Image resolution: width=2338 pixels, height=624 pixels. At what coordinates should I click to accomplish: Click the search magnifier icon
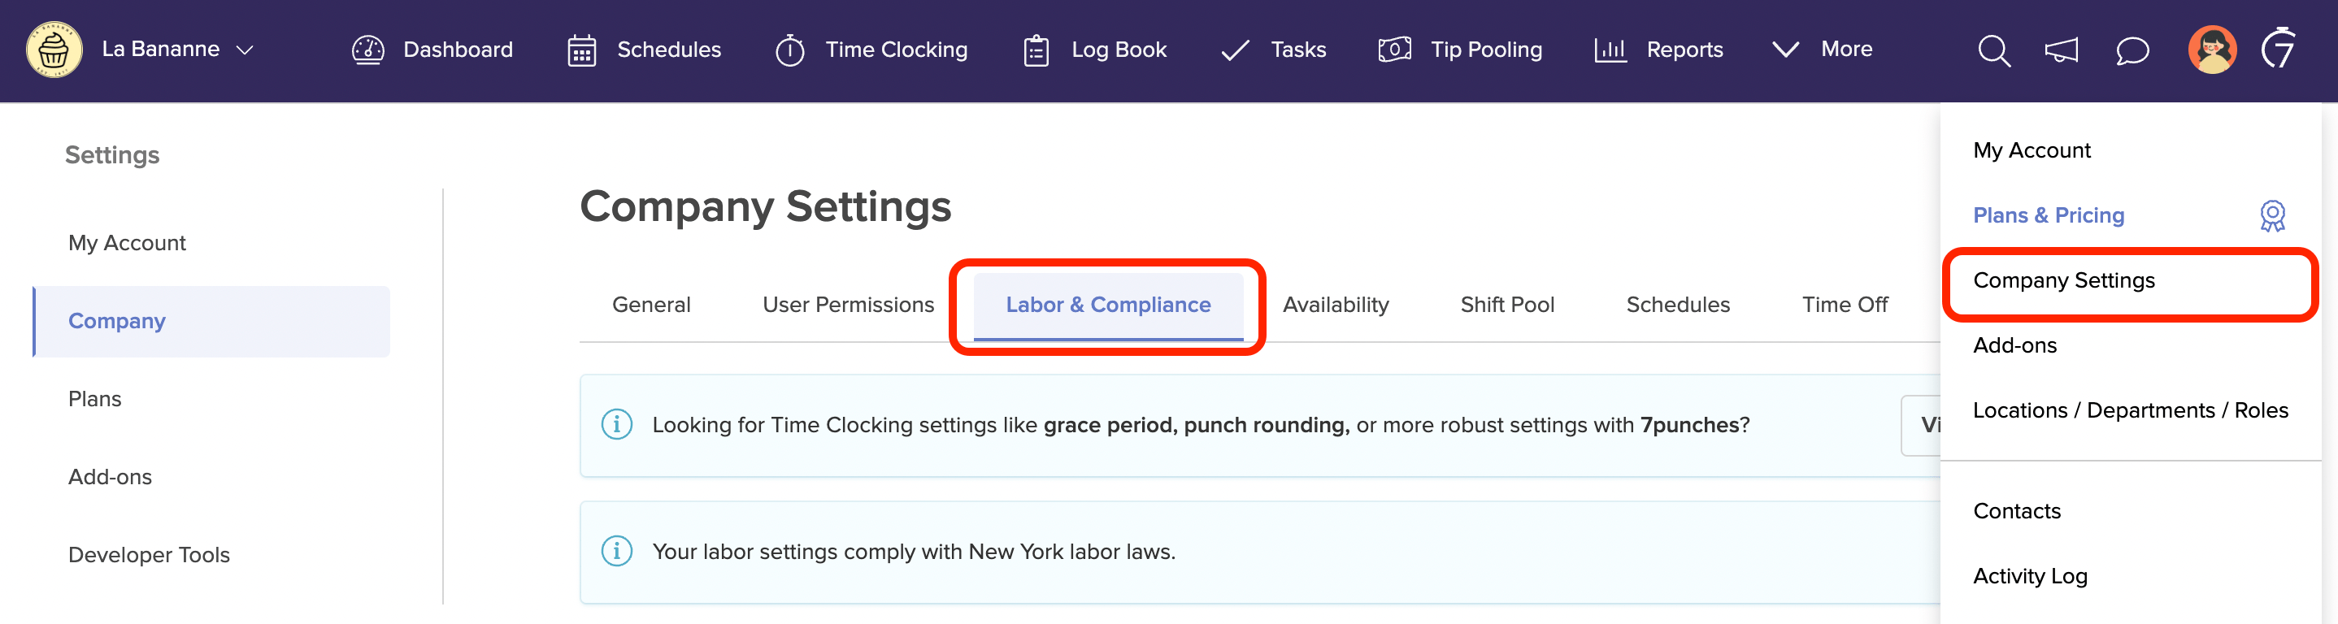pos(1994,51)
